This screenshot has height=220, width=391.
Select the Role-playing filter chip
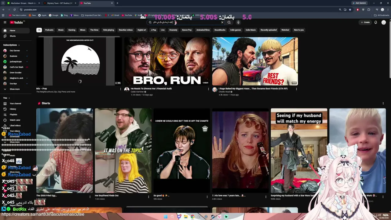[108, 30]
